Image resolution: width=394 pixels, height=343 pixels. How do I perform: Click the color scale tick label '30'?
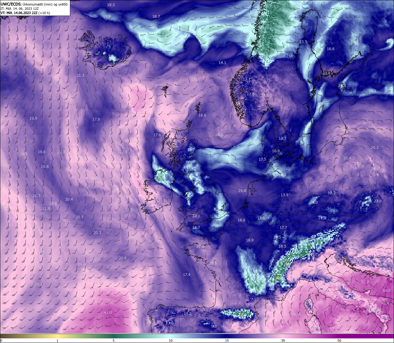tap(283, 341)
